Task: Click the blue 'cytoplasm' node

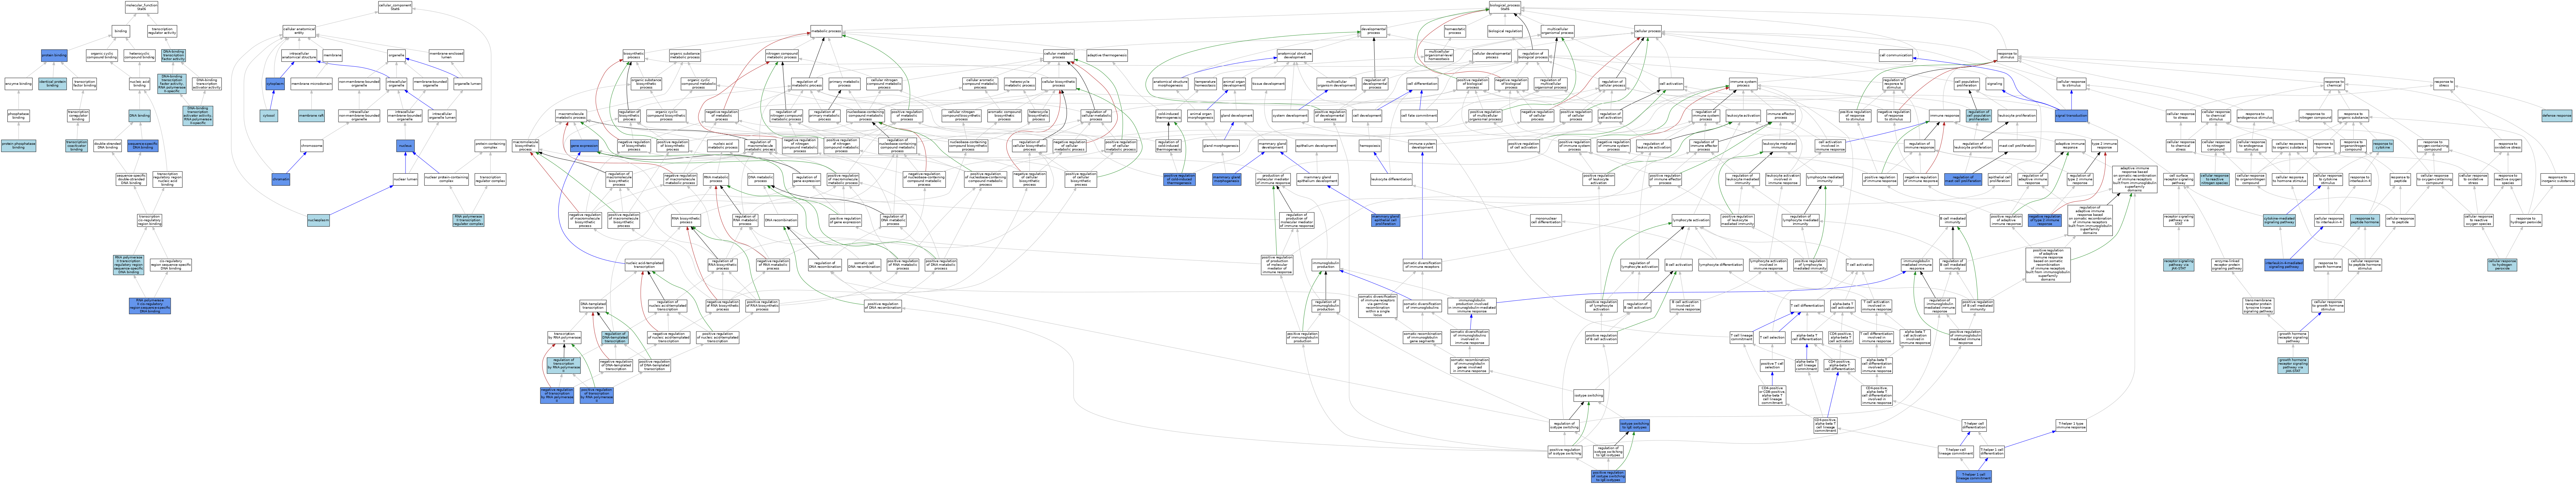Action: 275,84
